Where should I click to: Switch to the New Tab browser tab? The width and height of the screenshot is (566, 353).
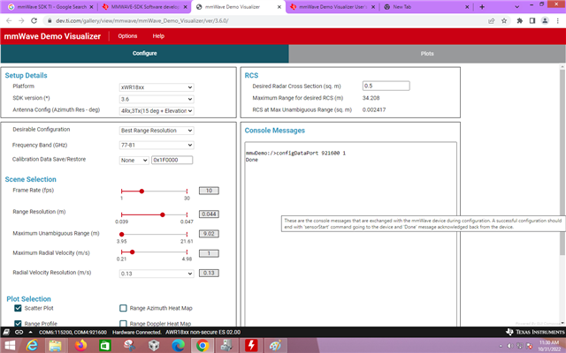(426, 7)
